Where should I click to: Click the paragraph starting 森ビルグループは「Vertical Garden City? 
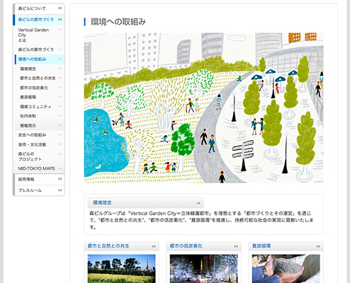(x=202, y=220)
